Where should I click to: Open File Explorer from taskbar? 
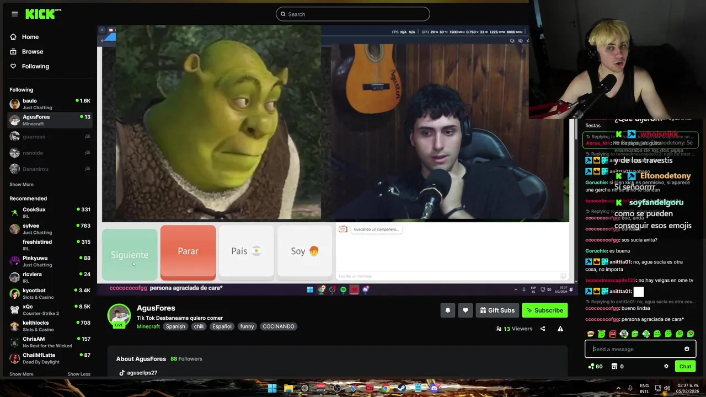[x=288, y=388]
